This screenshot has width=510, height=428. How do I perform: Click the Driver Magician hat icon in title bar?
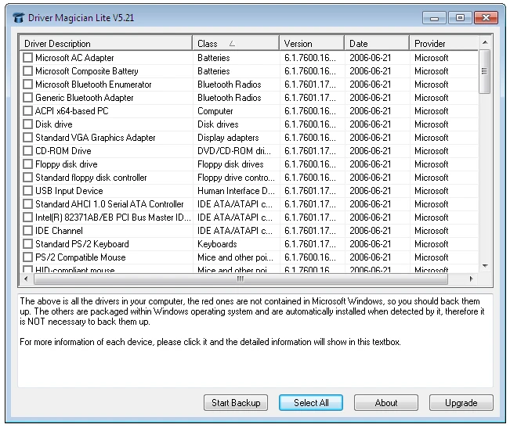pos(19,17)
